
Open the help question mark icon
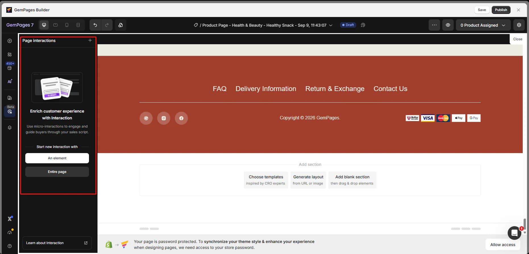10,246
